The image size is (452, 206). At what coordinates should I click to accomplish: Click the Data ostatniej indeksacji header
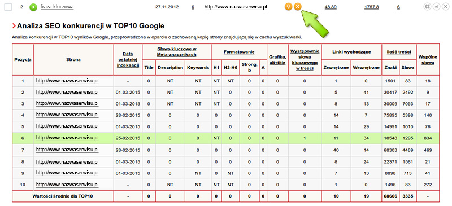click(x=128, y=60)
